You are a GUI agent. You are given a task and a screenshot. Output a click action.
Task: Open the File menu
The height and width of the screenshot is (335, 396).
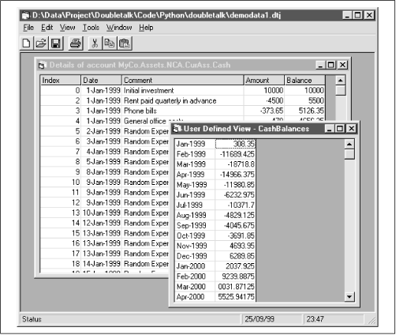[x=28, y=28]
